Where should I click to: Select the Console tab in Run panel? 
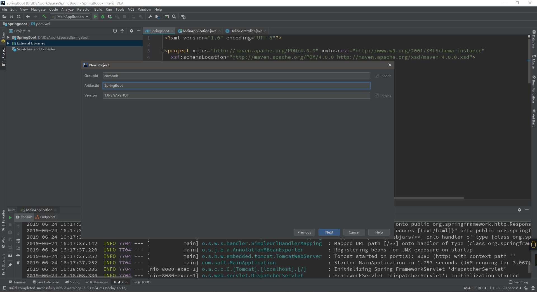click(24, 217)
